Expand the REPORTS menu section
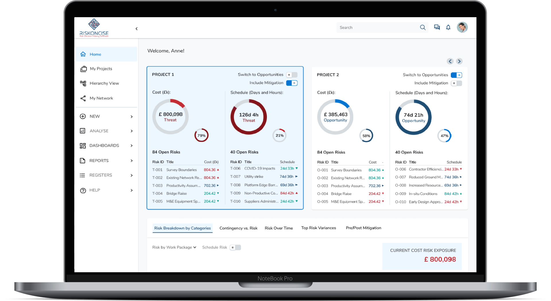The image size is (551, 301). 106,161
